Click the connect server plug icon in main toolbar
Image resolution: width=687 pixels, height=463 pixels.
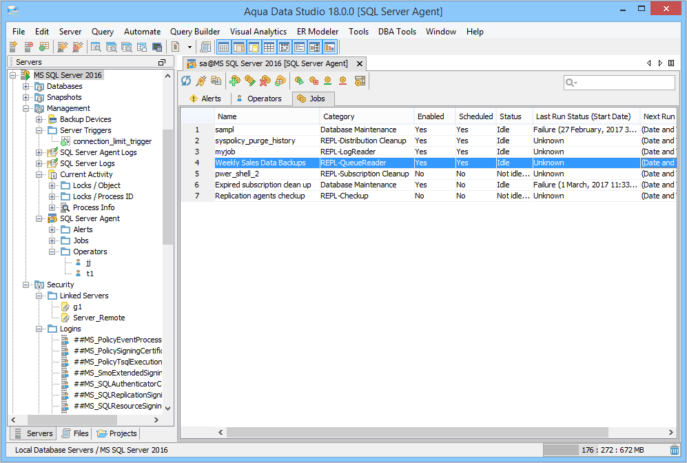pos(63,47)
